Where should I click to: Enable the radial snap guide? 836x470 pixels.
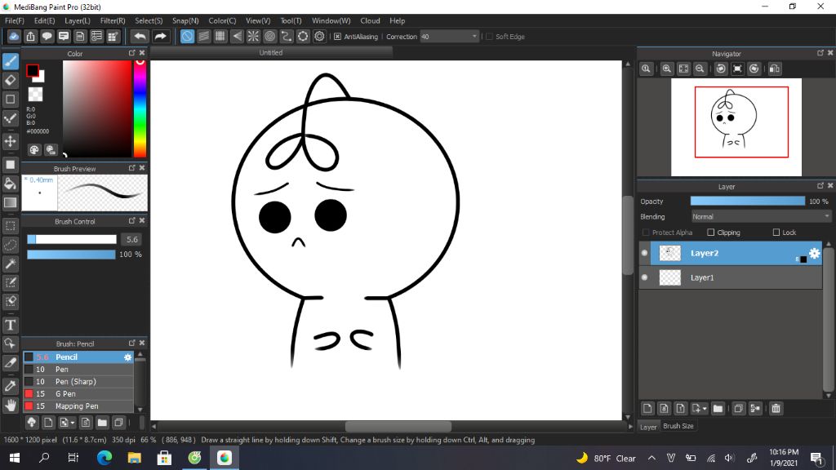253,36
